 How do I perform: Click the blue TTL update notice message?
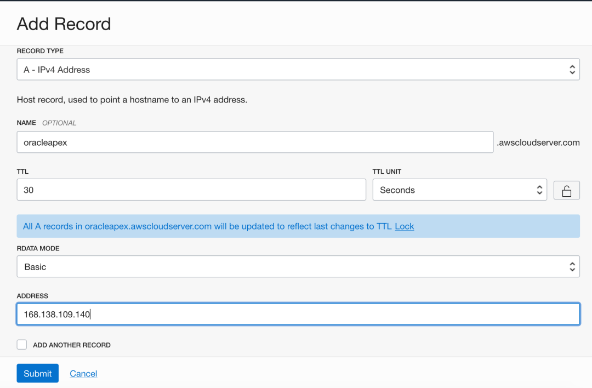click(207, 226)
